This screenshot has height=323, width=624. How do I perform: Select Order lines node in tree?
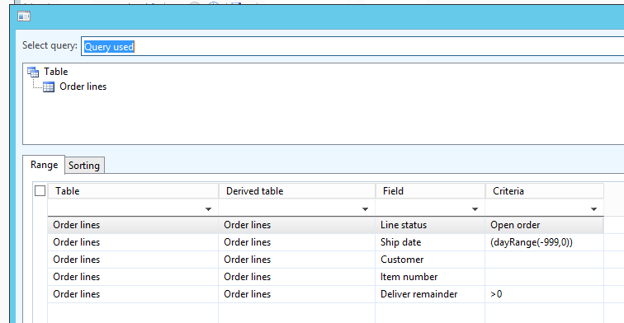[x=83, y=87]
